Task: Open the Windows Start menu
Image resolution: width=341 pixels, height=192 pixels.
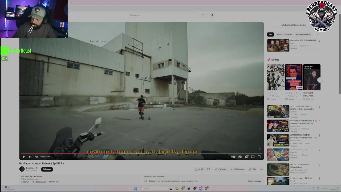Action: tap(136, 189)
